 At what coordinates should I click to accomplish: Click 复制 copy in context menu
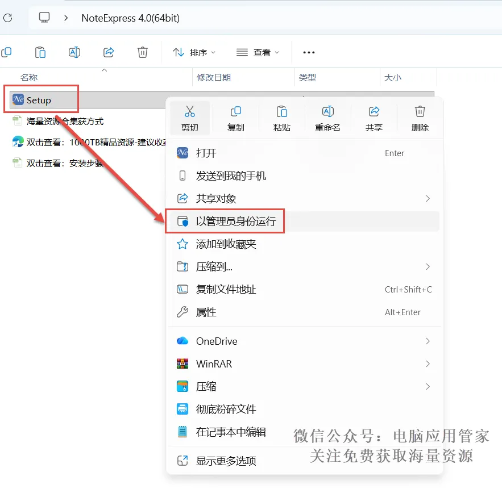point(235,118)
